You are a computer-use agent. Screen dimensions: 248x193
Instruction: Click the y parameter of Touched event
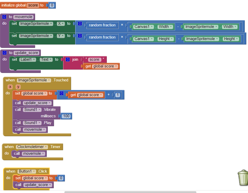[18, 87]
